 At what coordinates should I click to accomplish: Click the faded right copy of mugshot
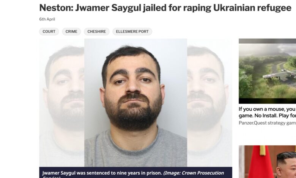point(209,103)
